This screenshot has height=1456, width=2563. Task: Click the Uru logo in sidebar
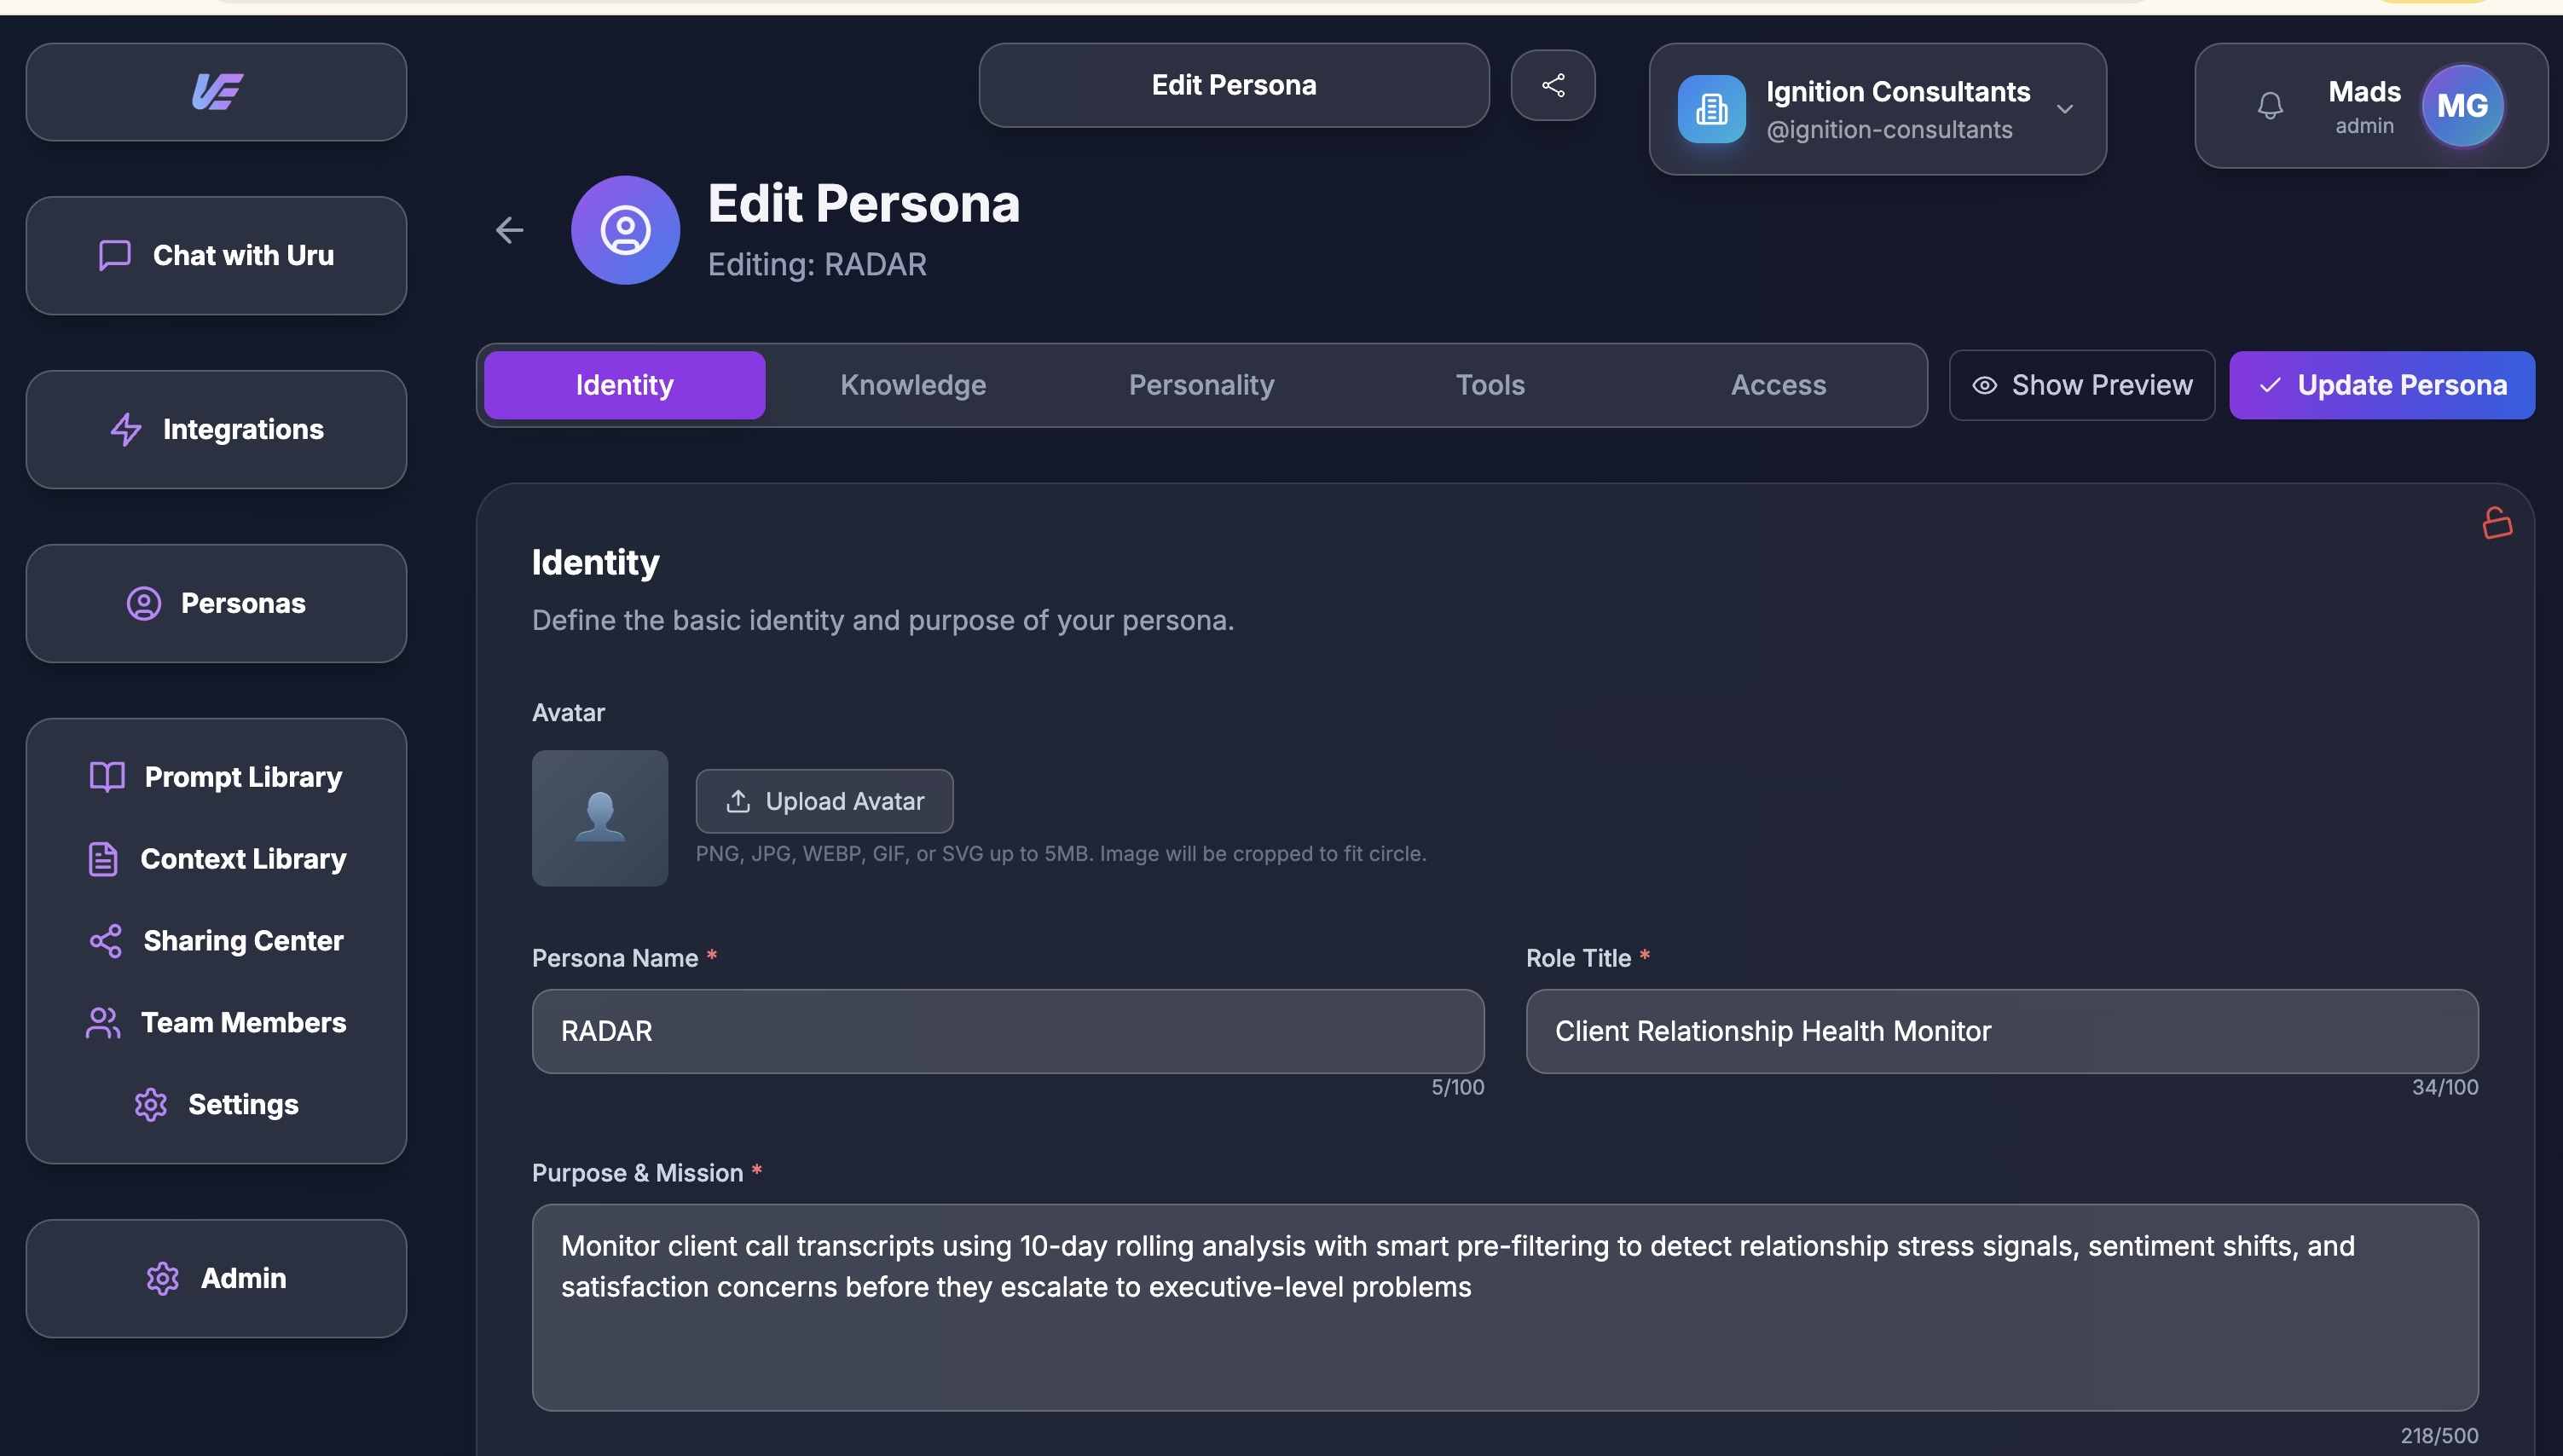coord(216,91)
